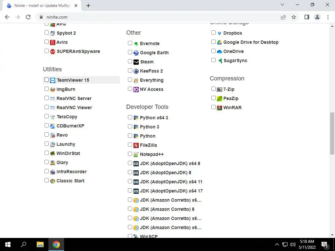Show hidden system tray icons

pyautogui.click(x=277, y=244)
